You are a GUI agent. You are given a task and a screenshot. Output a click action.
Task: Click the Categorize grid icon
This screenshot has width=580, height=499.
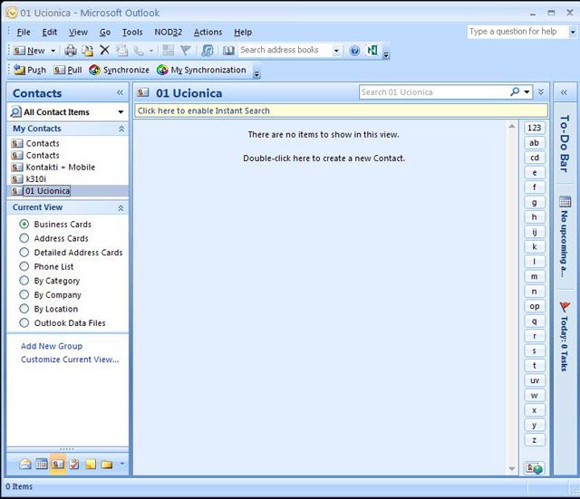(169, 51)
